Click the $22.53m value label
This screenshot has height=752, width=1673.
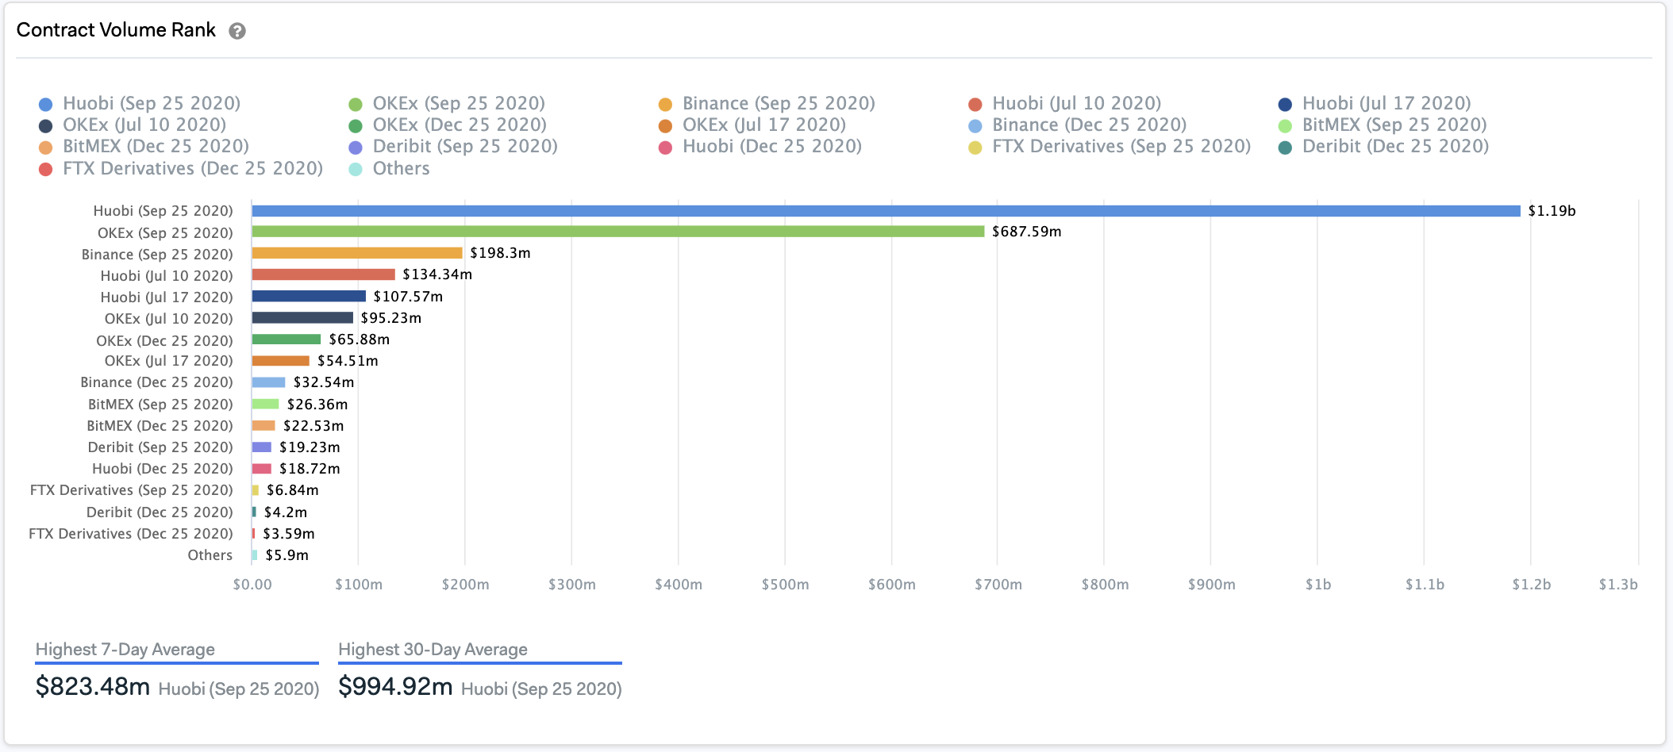pos(313,425)
